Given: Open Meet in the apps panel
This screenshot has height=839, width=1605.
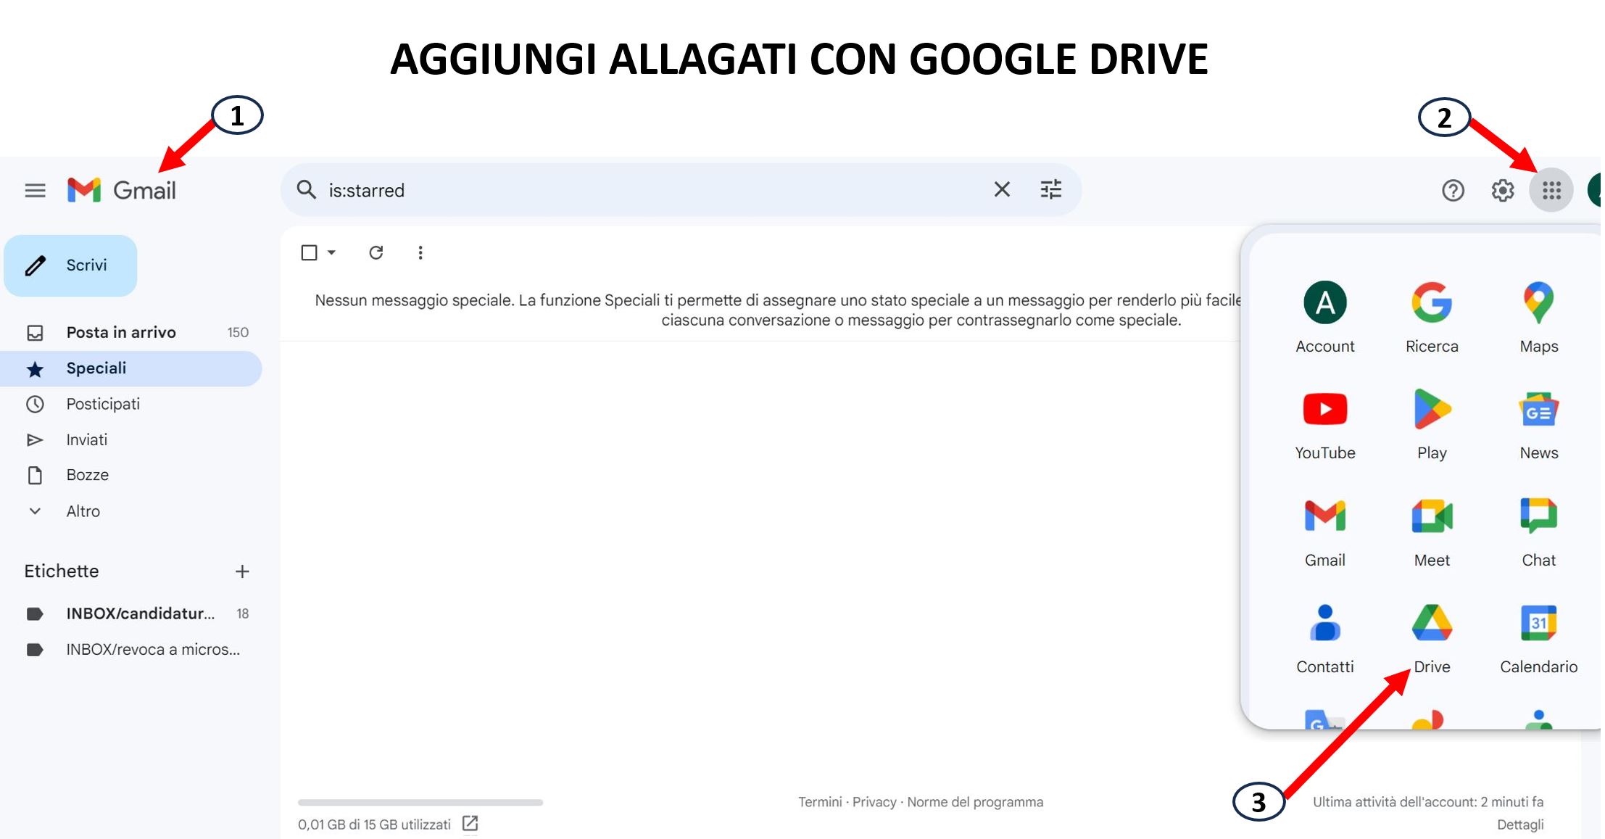Looking at the screenshot, I should tap(1432, 532).
